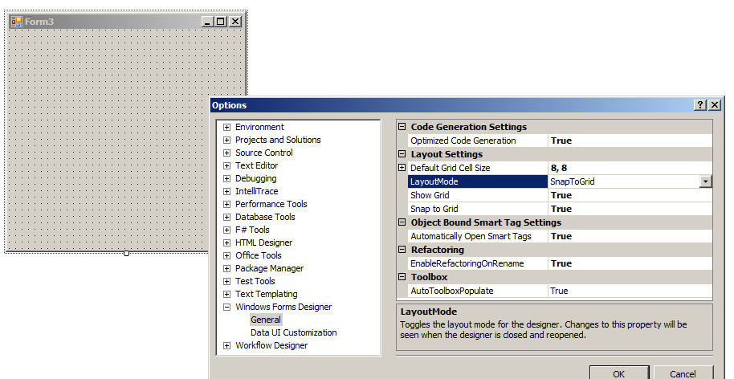734x379 pixels.
Task: Cancel the Options dialog
Action: point(683,373)
